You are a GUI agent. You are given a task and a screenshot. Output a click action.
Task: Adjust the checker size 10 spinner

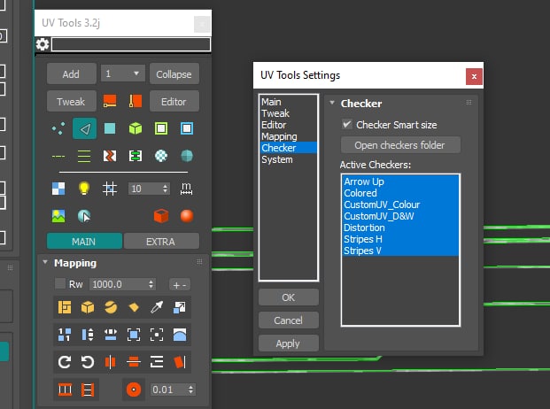[x=166, y=189]
